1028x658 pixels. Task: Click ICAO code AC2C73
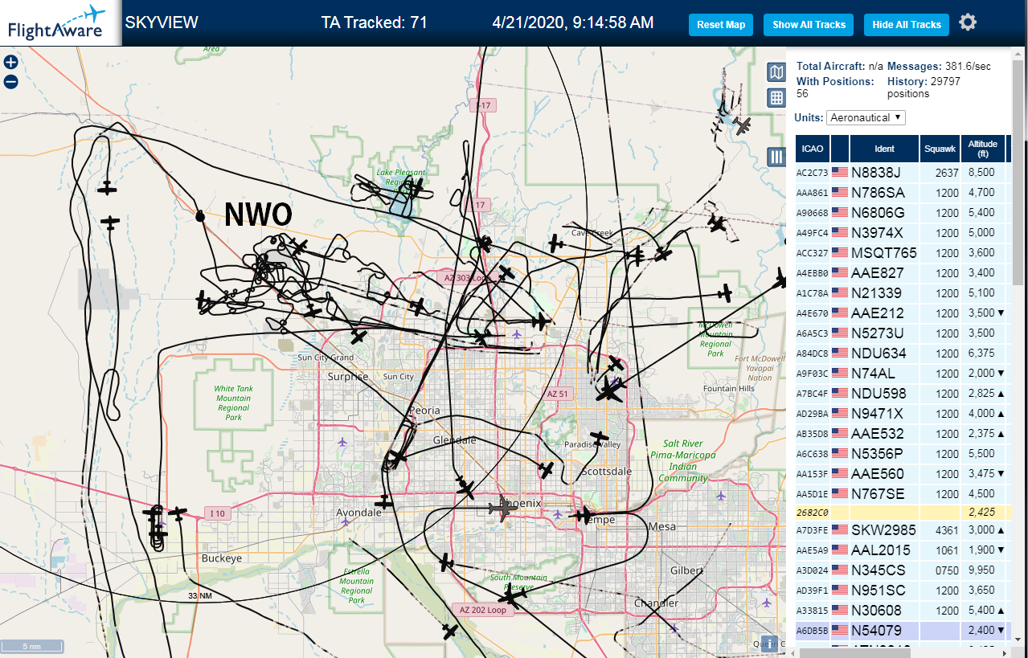pos(812,173)
